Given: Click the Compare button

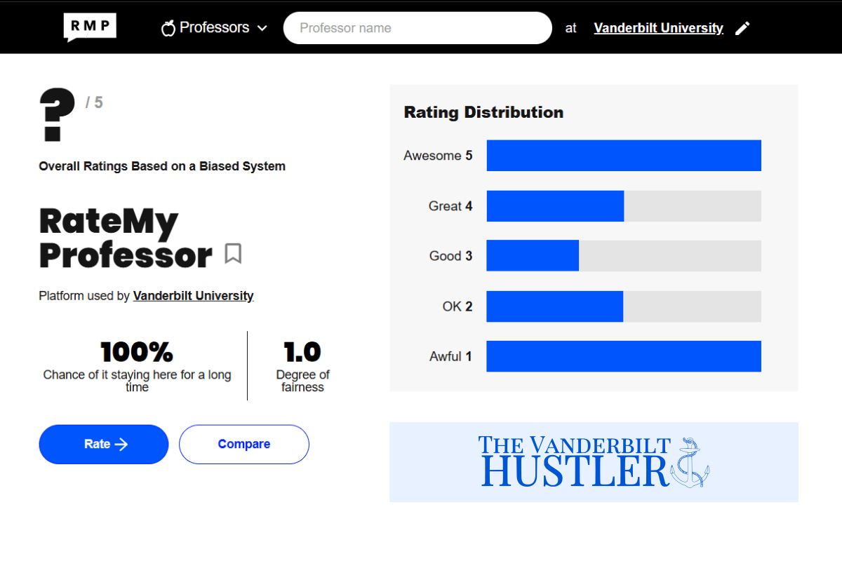Looking at the screenshot, I should (x=244, y=444).
